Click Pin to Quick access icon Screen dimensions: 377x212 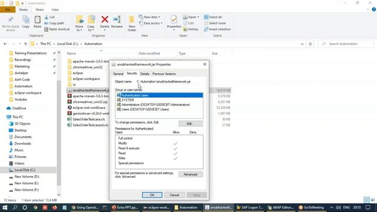(11, 19)
